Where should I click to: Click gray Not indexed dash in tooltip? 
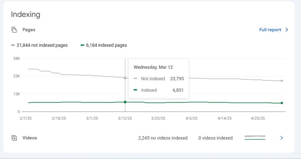[135, 78]
